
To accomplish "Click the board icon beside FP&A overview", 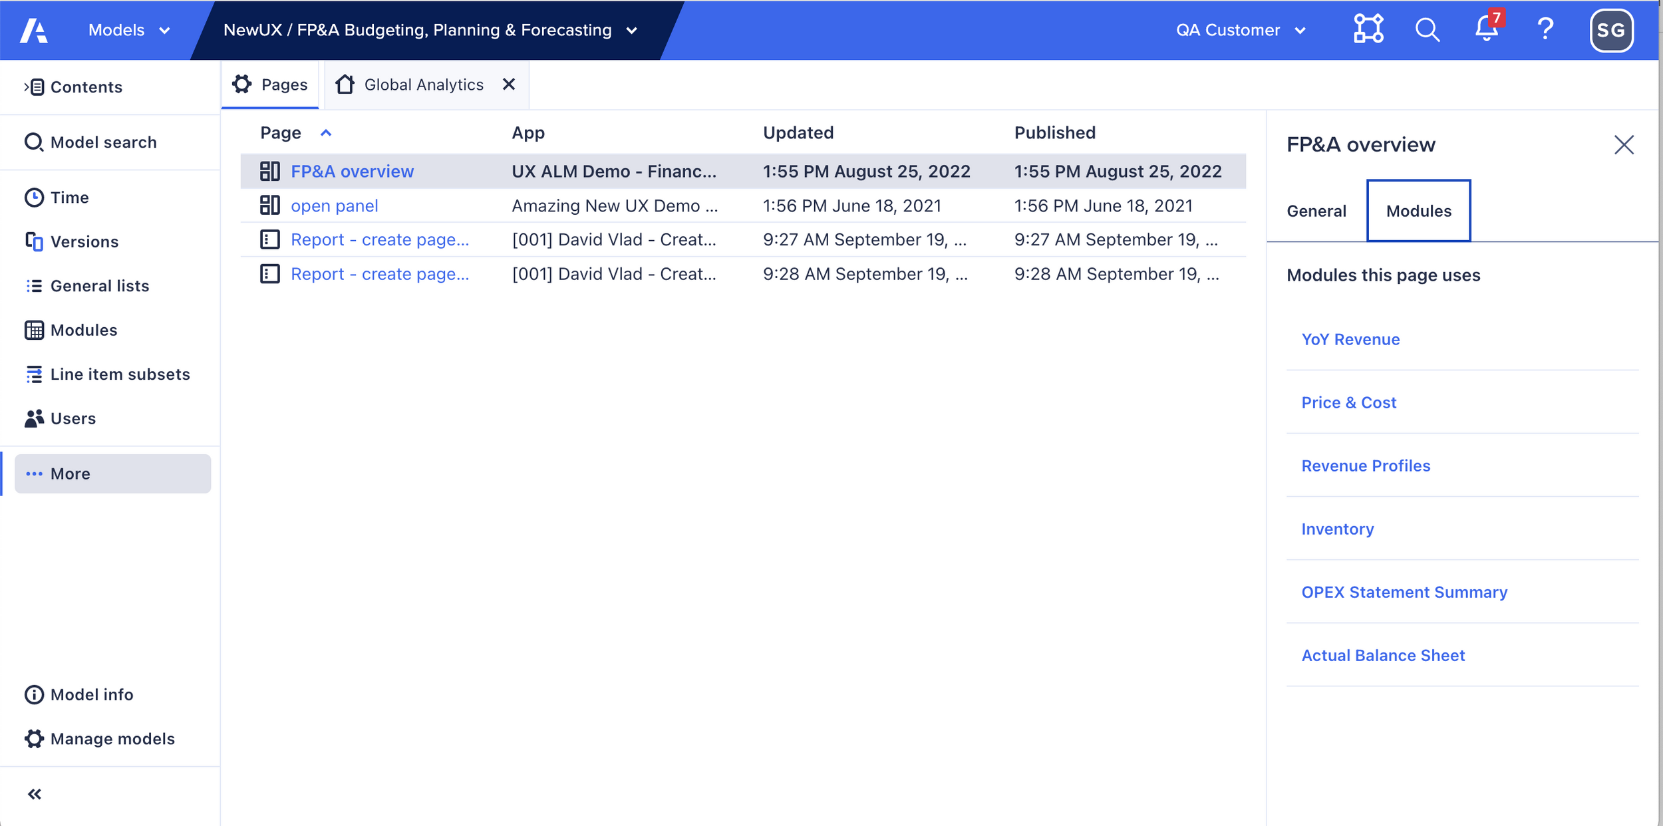I will pos(269,172).
